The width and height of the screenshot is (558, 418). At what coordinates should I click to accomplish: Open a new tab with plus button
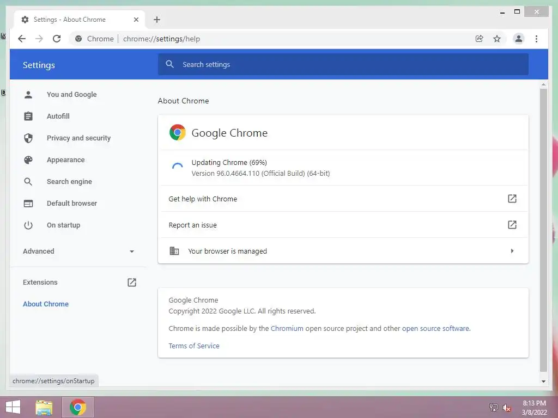[157, 20]
